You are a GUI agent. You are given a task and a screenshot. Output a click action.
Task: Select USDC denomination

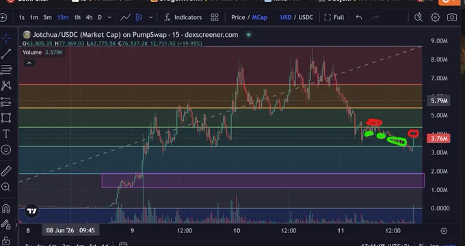point(306,18)
